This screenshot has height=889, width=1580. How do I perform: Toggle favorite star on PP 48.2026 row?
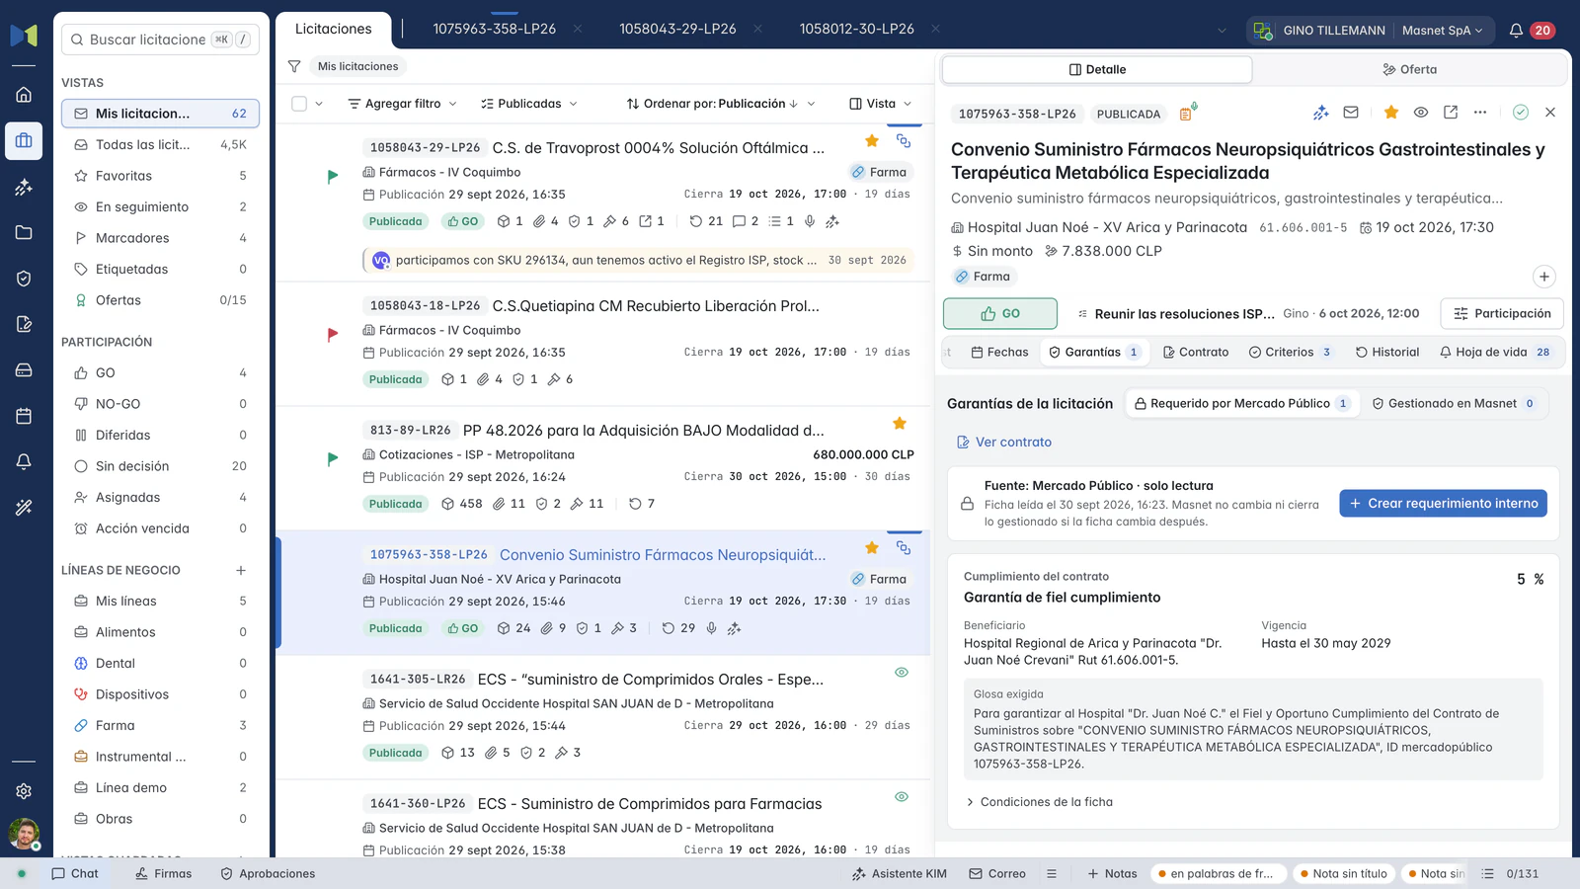pos(900,423)
